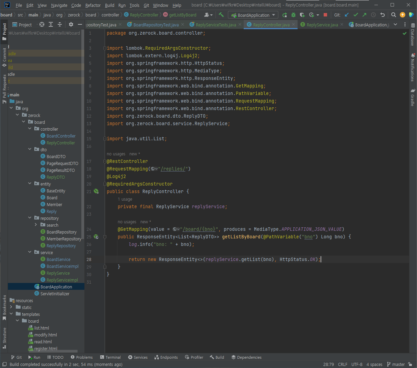This screenshot has width=417, height=368.
Task: Open the Problems tool window button
Action: click(81, 357)
